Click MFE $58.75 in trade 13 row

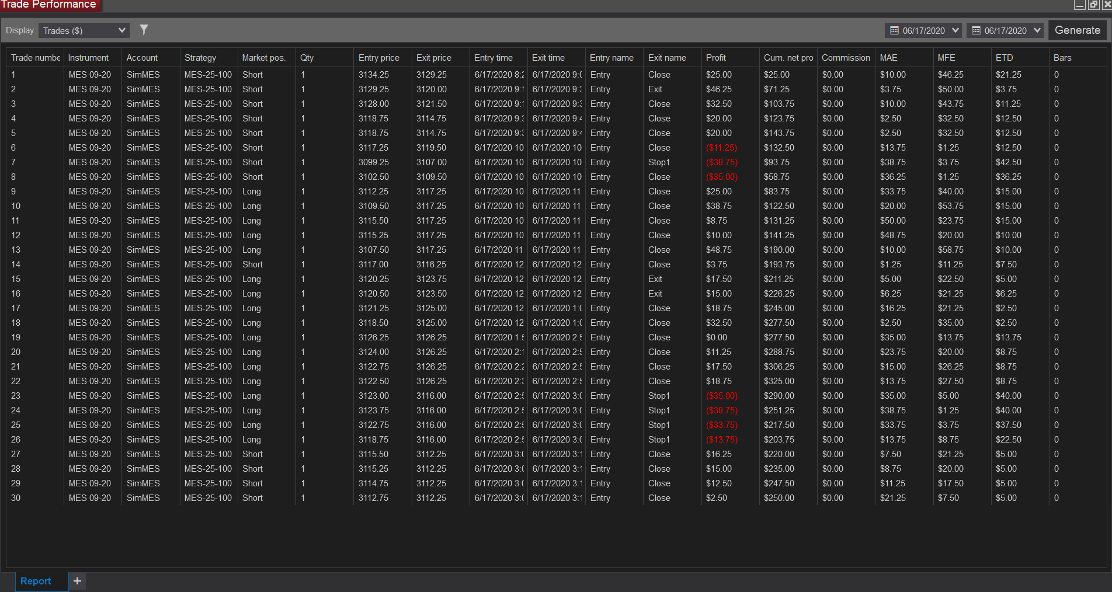(951, 250)
